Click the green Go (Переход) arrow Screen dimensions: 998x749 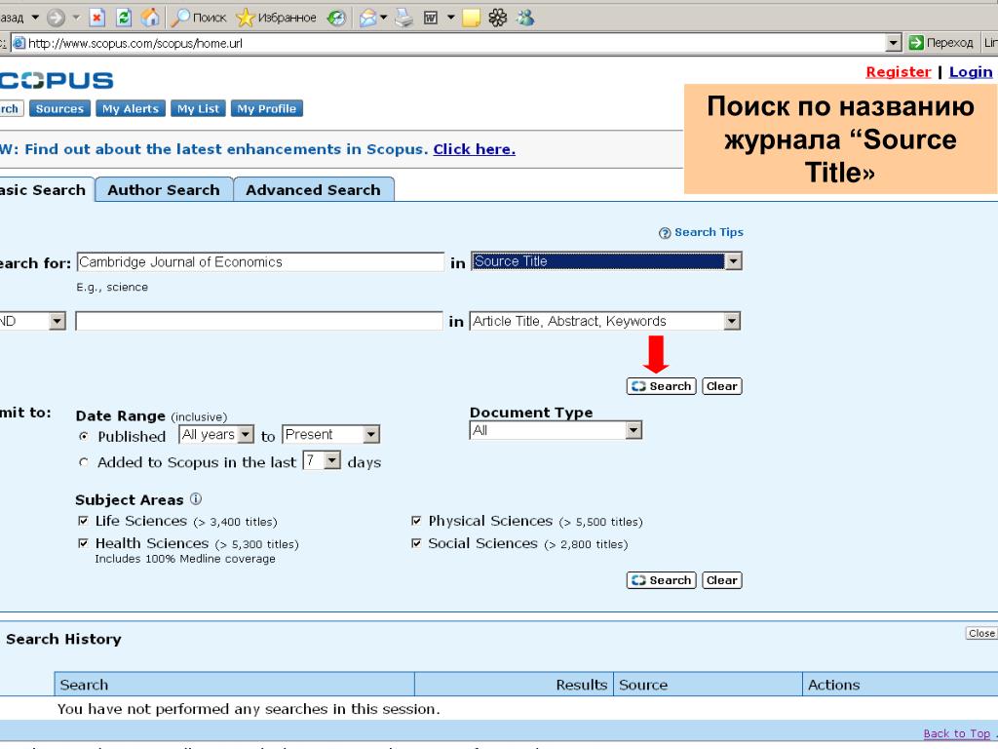[916, 43]
